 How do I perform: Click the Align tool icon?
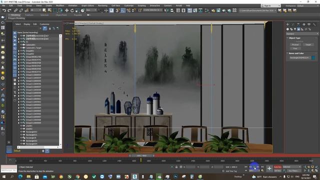coord(172,10)
